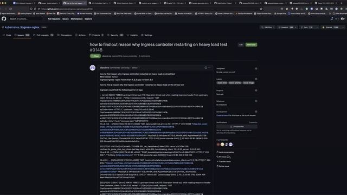
Task: Open the comment options ellipsis menu
Action: pyautogui.click(x=209, y=68)
